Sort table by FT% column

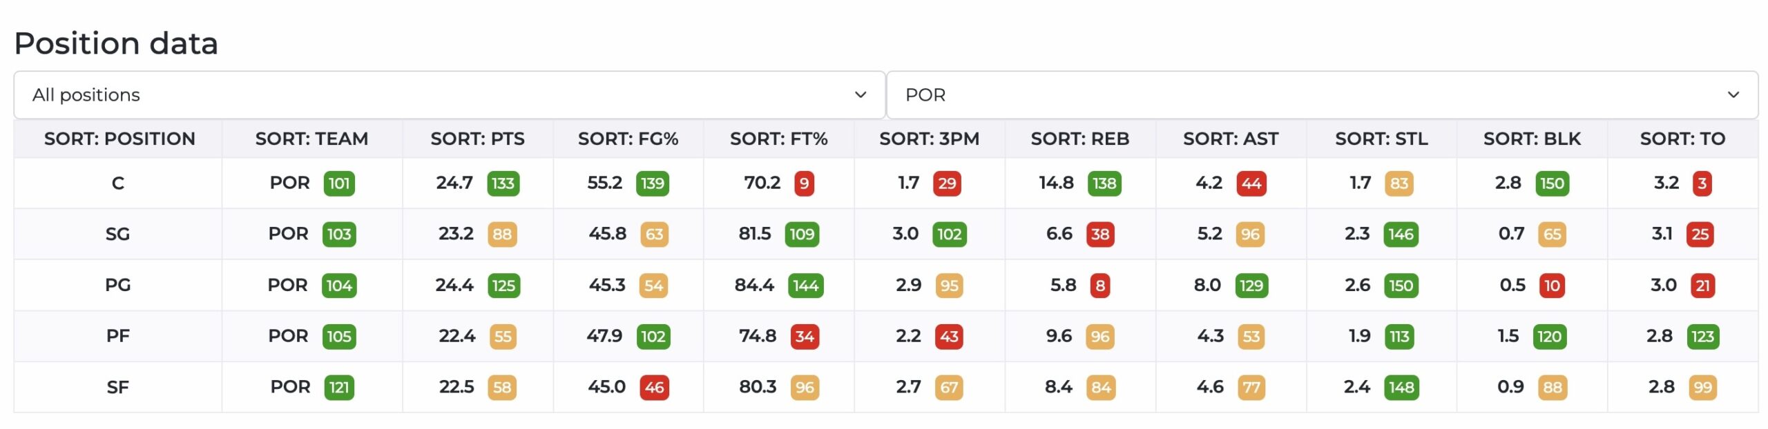pyautogui.click(x=778, y=139)
